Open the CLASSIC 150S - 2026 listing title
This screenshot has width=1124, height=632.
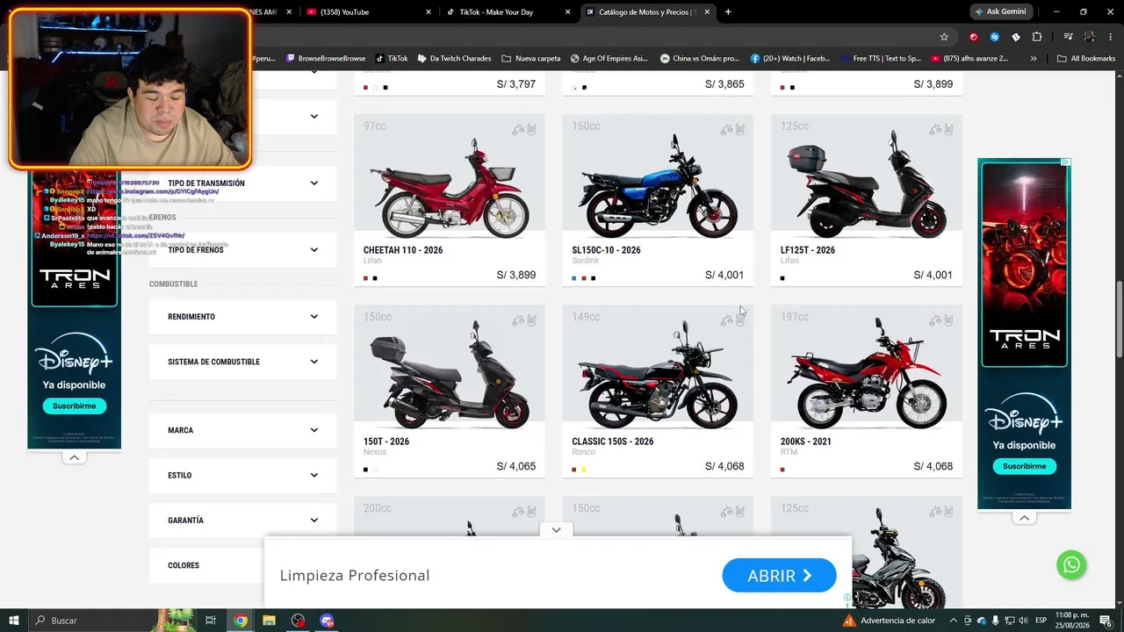[x=613, y=442]
